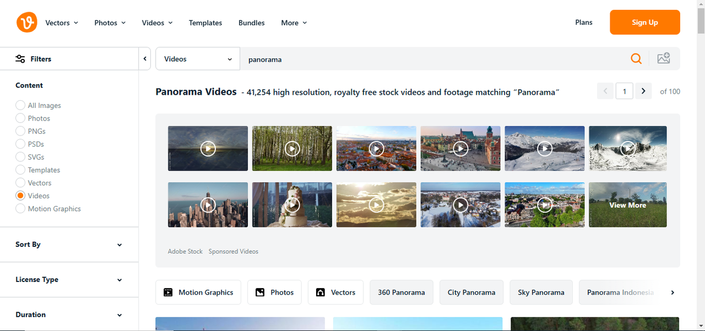The height and width of the screenshot is (331, 705).
Task: Open the Videos search category dropdown
Action: (x=197, y=58)
